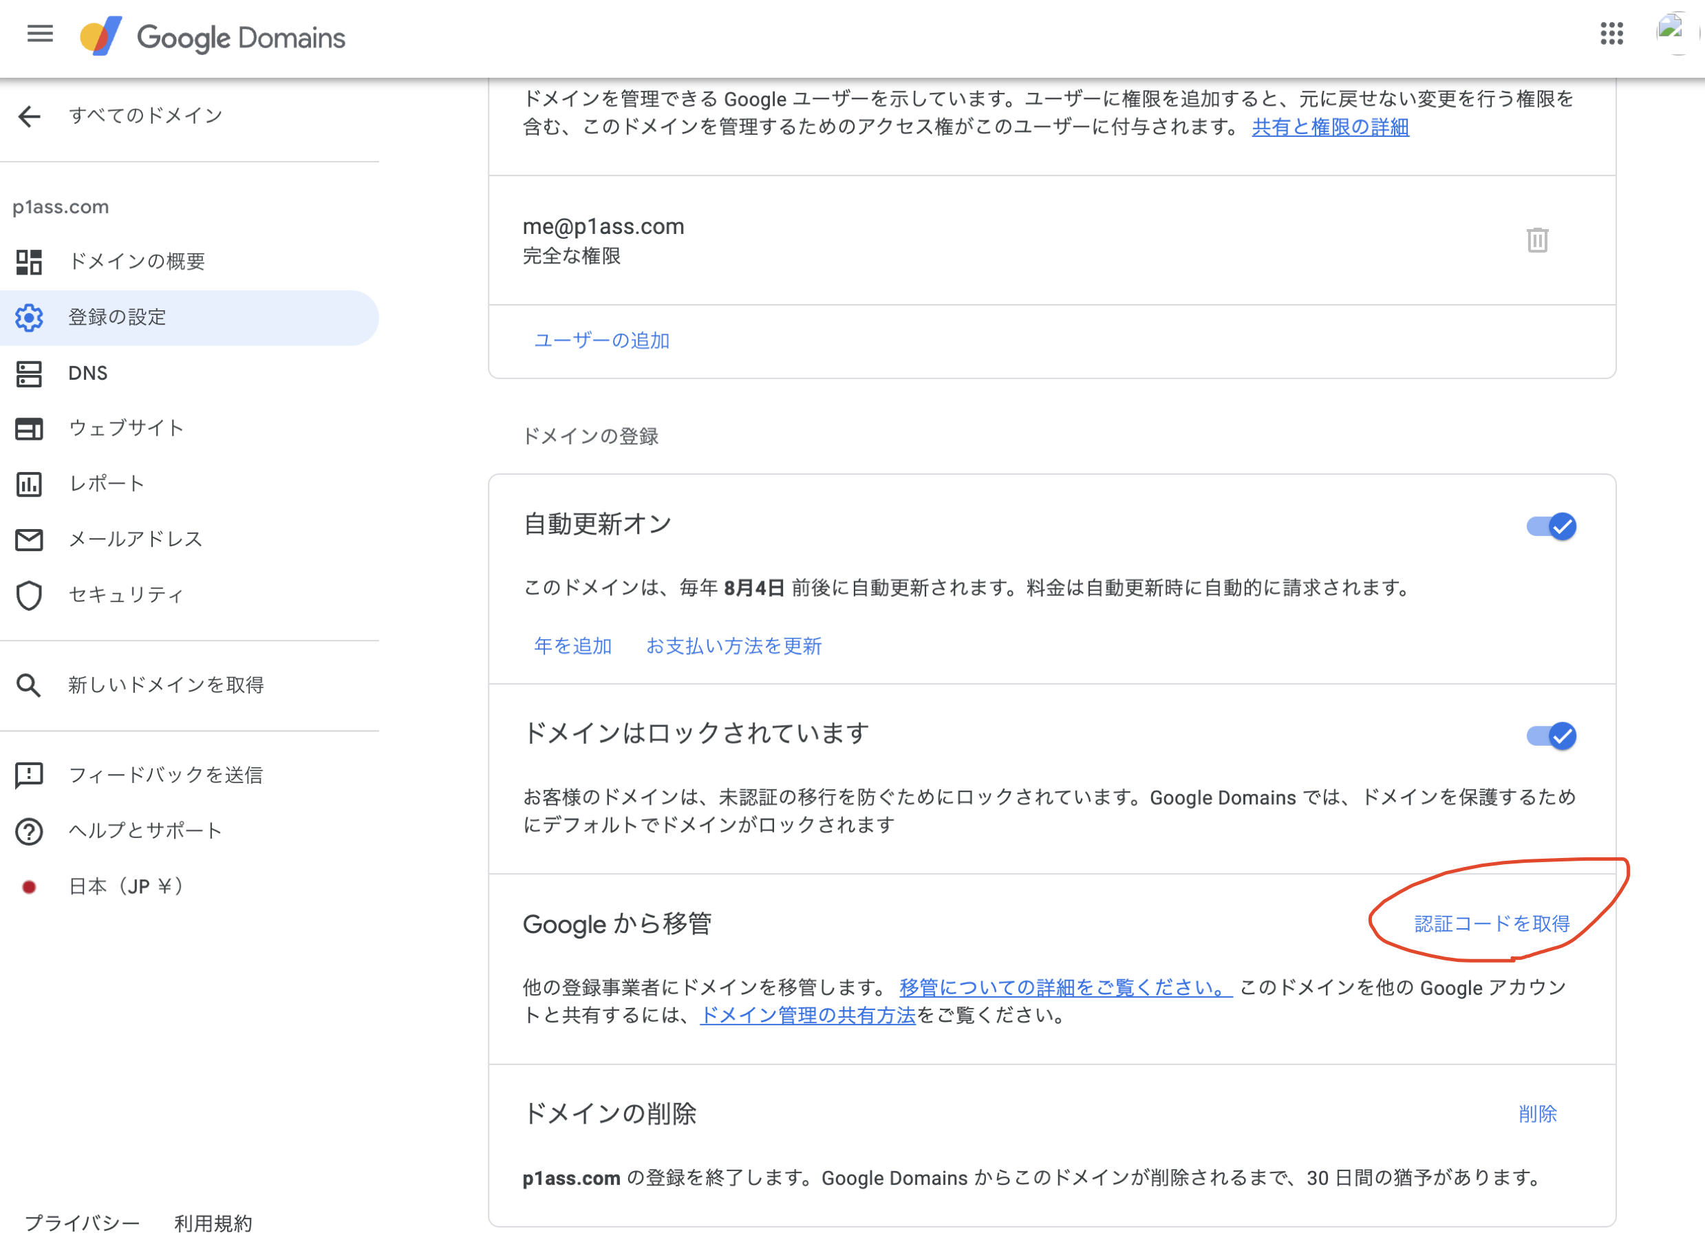Open the レポート section in the sidebar

(106, 484)
